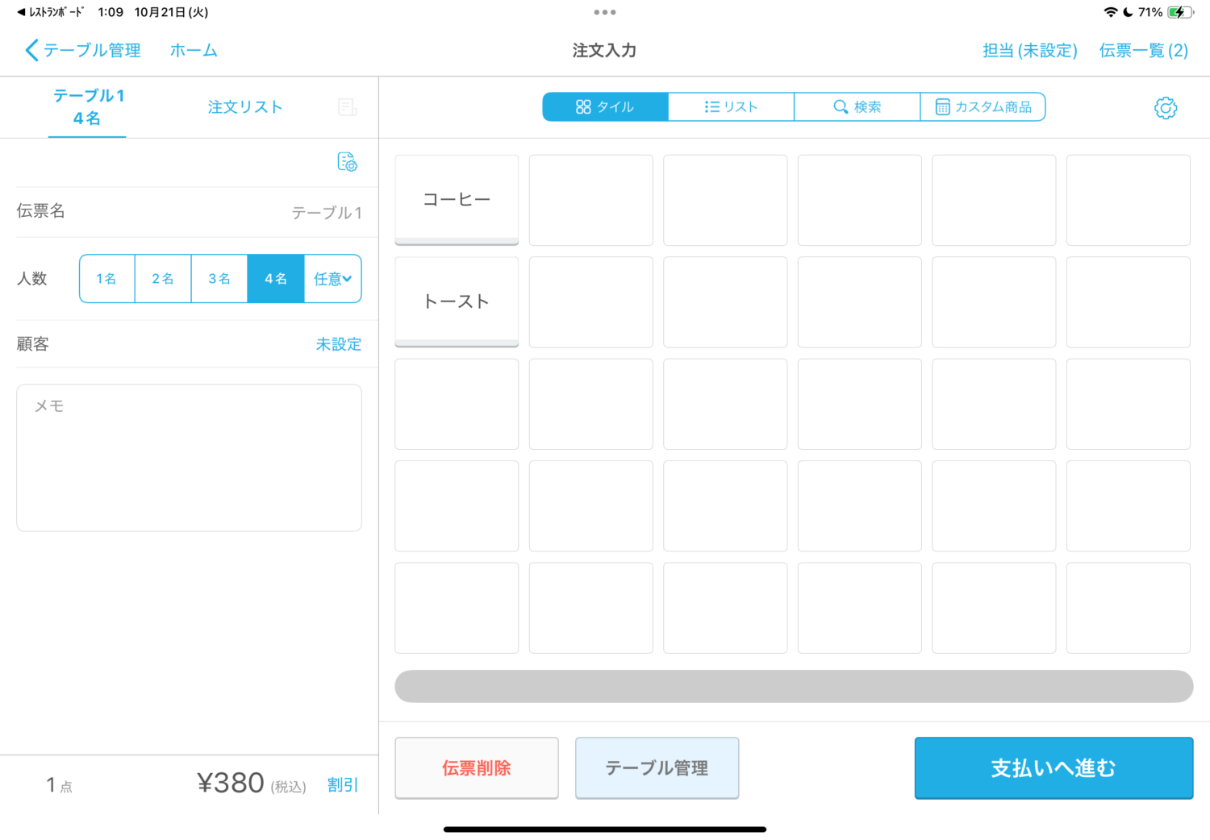1210x840 pixels.
Task: Select 3名 for party size
Action: tap(219, 279)
